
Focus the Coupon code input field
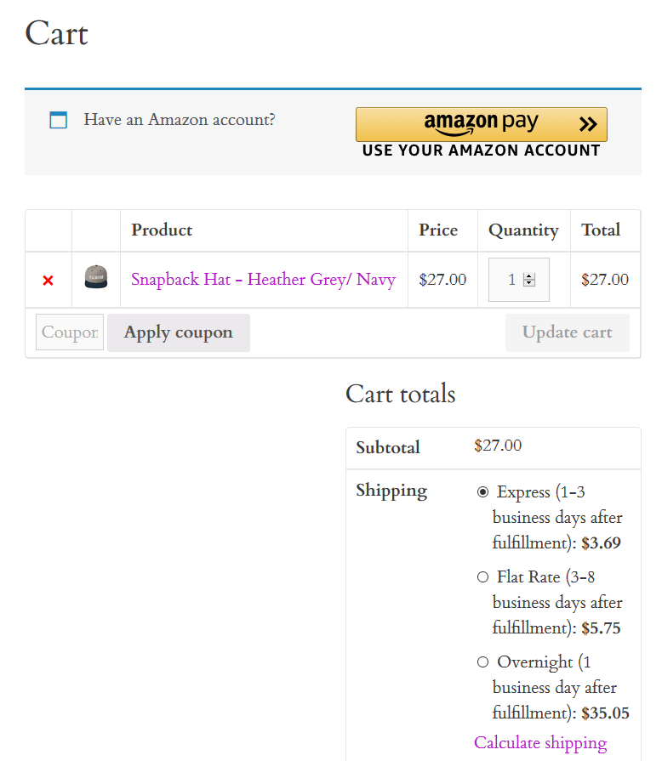(x=70, y=332)
